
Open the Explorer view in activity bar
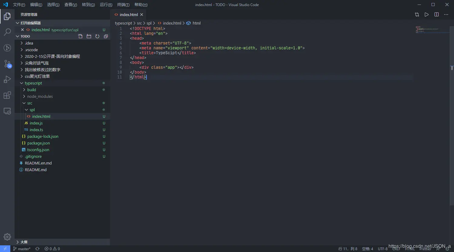coord(7,16)
